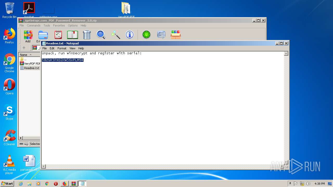Image resolution: width=333 pixels, height=187 pixels.
Task: Open Notepad Help menu
Action: coord(81,48)
